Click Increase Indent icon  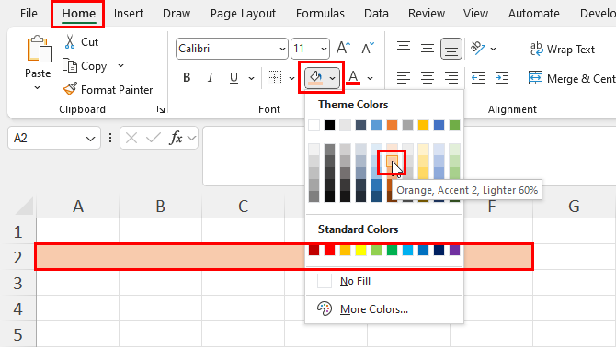(x=502, y=78)
